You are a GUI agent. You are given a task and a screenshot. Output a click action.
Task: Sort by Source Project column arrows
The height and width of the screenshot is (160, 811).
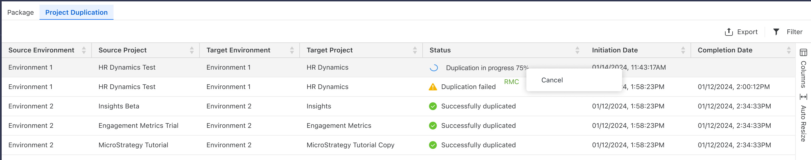point(192,50)
